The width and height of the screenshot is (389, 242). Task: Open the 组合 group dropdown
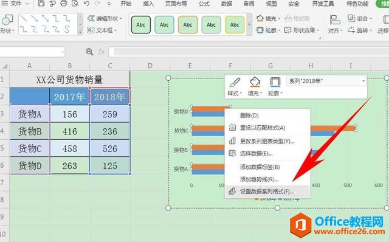pyautogui.click(x=360, y=19)
